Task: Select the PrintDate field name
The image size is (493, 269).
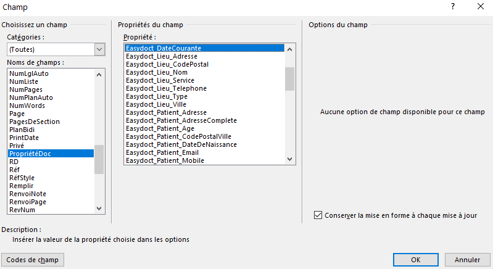Action: click(x=24, y=138)
